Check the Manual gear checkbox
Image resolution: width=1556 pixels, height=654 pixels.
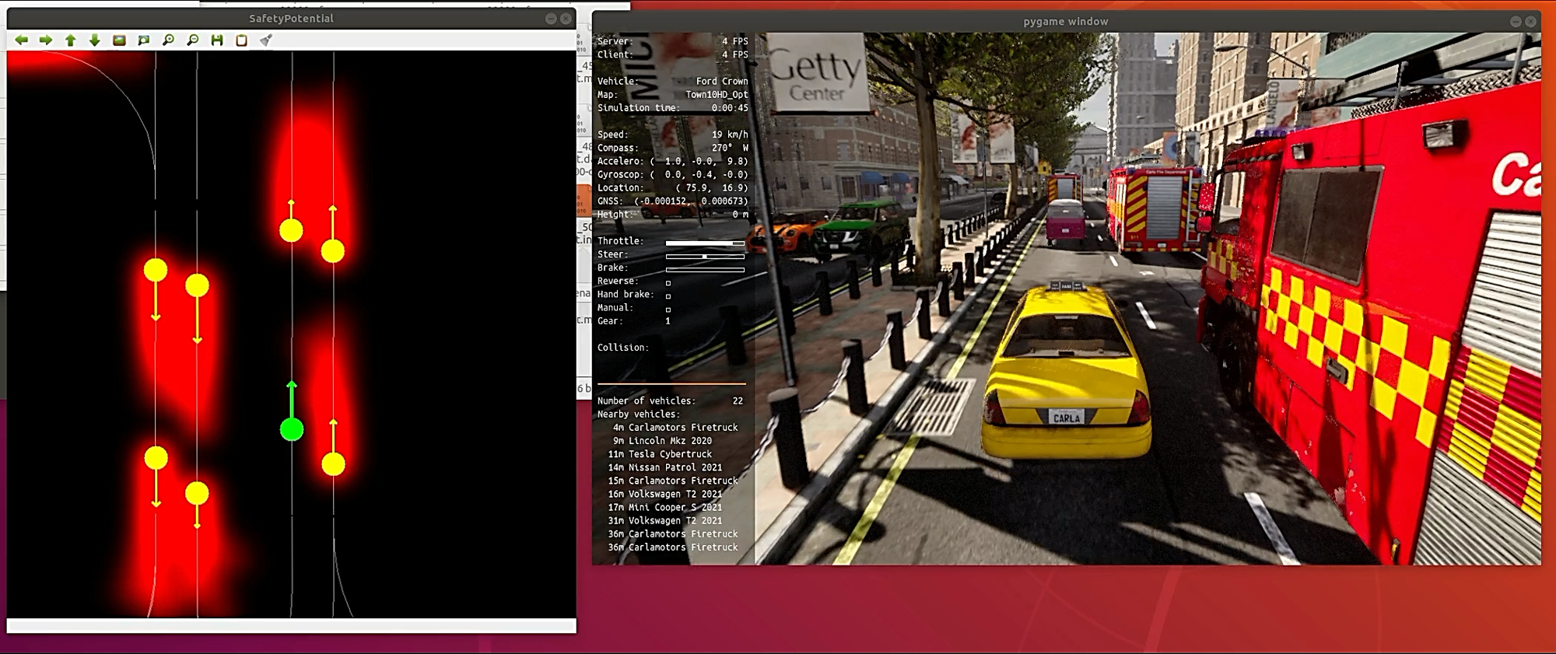coord(668,310)
